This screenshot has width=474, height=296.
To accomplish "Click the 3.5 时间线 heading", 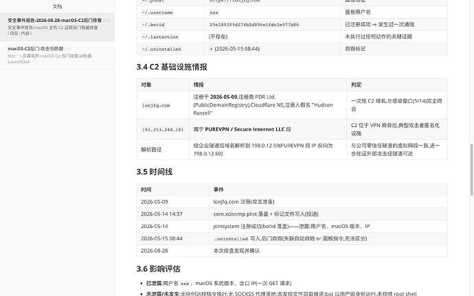I will (155, 172).
